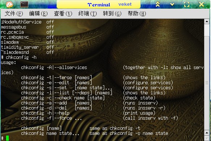Click the 'chkconfig [name]' text
Screen dimensions: 211x141
pyautogui.click(x=41, y=128)
